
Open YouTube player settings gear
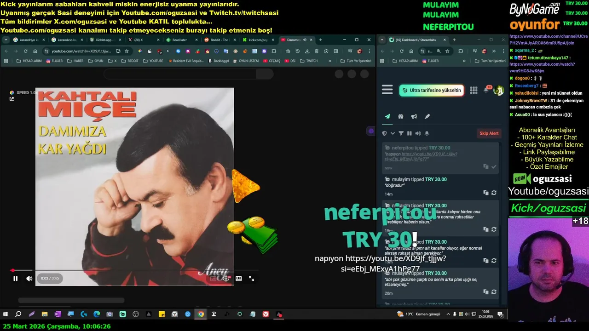coord(226,278)
